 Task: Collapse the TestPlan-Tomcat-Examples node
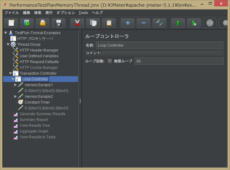pyautogui.click(x=6, y=33)
